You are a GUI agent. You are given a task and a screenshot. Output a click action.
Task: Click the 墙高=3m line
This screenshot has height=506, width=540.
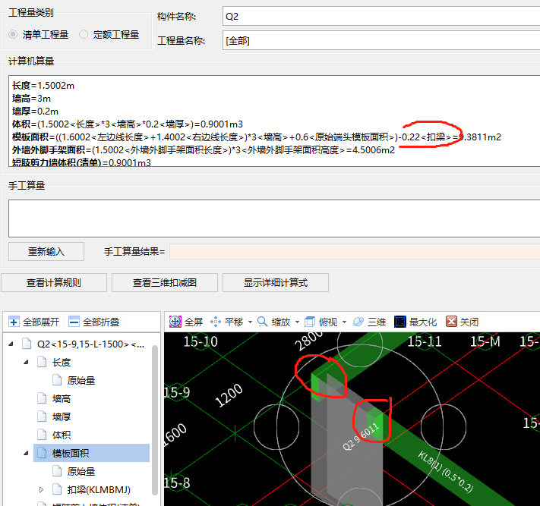[31, 99]
